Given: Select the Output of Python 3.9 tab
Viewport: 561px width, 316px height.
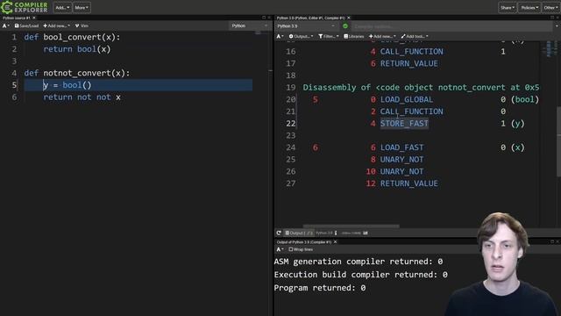Looking at the screenshot, I should pos(304,242).
